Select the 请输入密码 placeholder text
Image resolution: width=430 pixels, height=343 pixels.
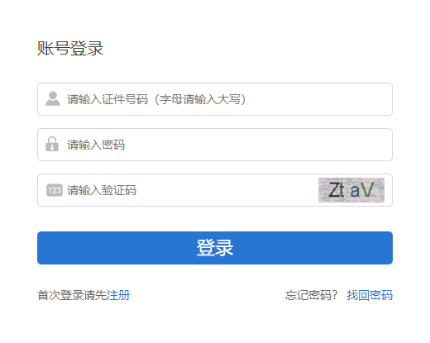96,145
